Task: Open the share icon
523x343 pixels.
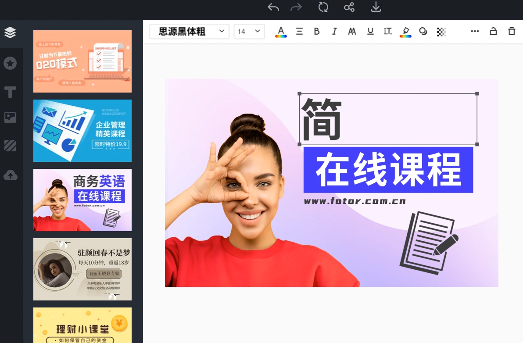Action: tap(349, 7)
